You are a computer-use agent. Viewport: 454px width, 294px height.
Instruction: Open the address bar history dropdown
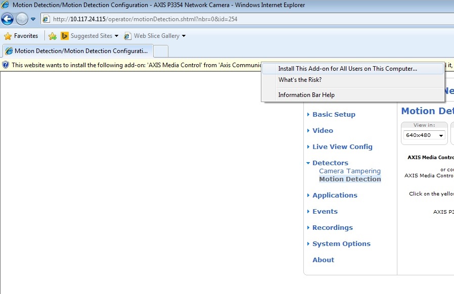point(32,19)
